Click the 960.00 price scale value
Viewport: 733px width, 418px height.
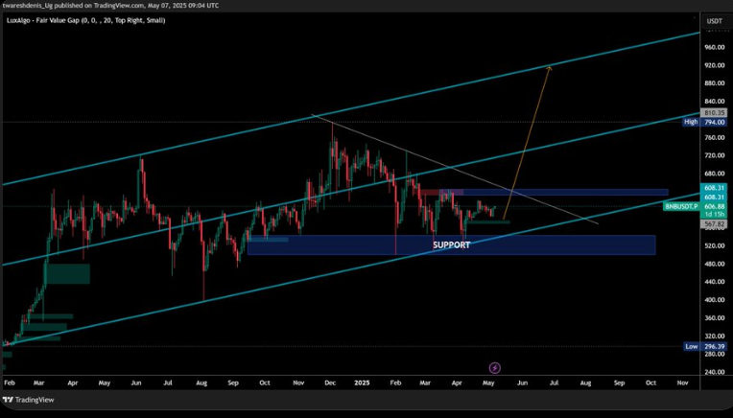tap(715, 48)
